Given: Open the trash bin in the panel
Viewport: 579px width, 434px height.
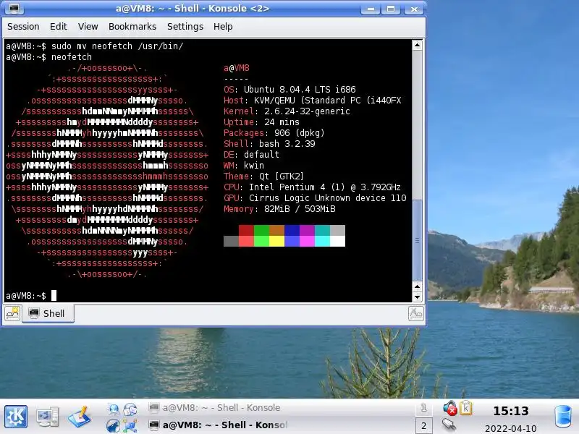Looking at the screenshot, I should (x=564, y=417).
